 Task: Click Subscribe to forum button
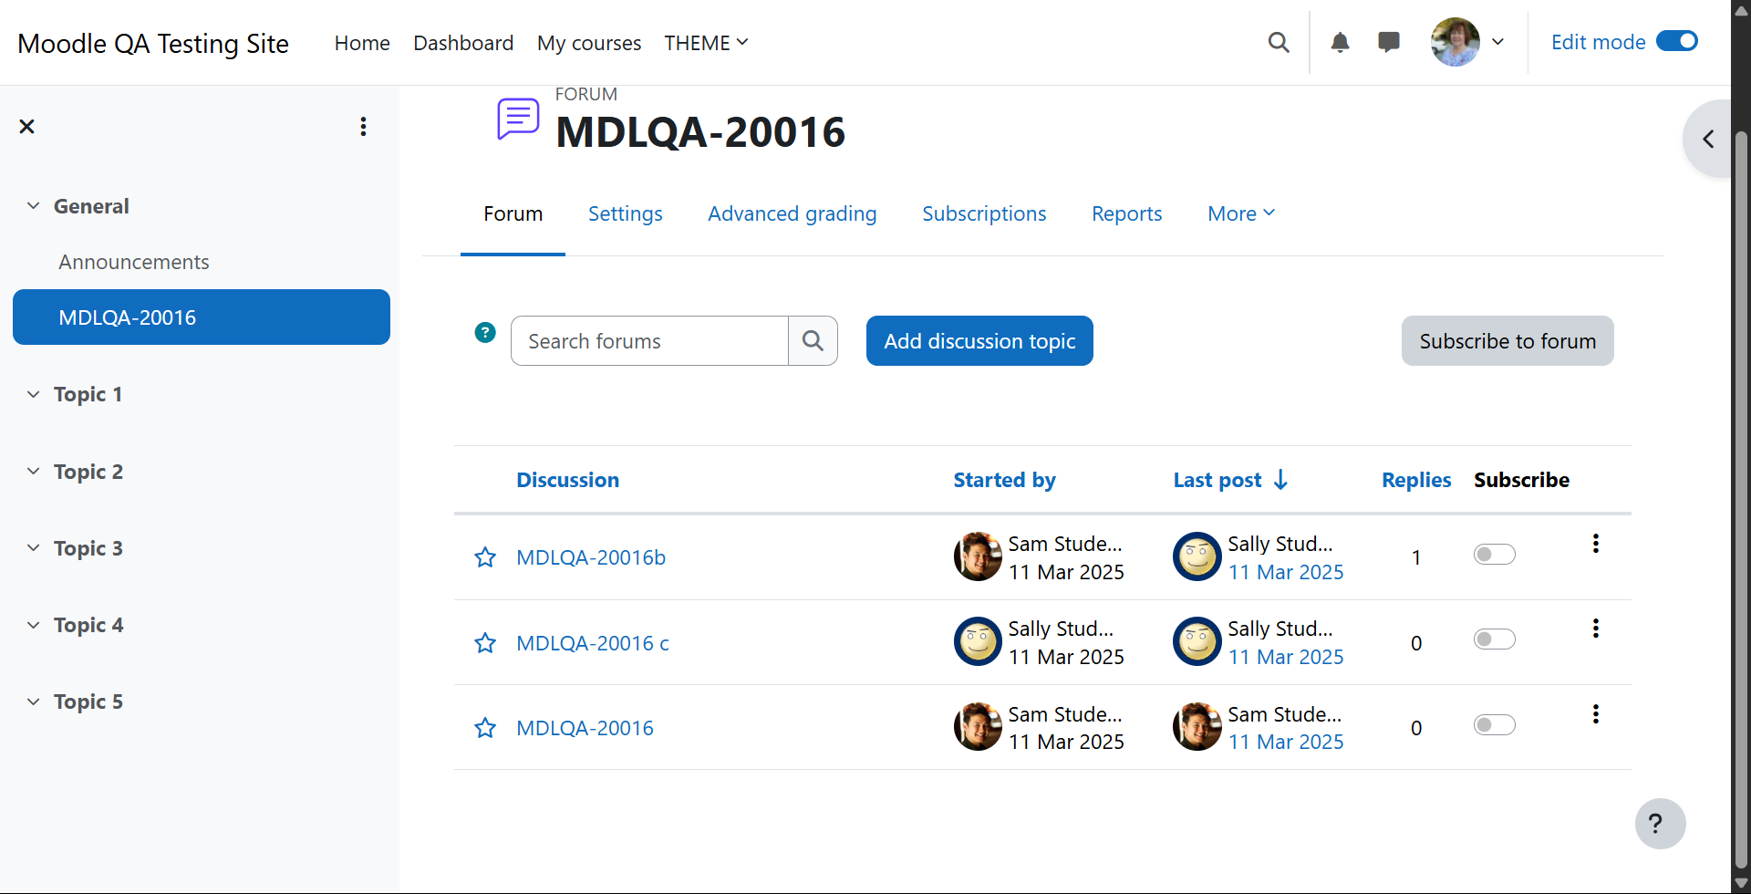pyautogui.click(x=1508, y=341)
